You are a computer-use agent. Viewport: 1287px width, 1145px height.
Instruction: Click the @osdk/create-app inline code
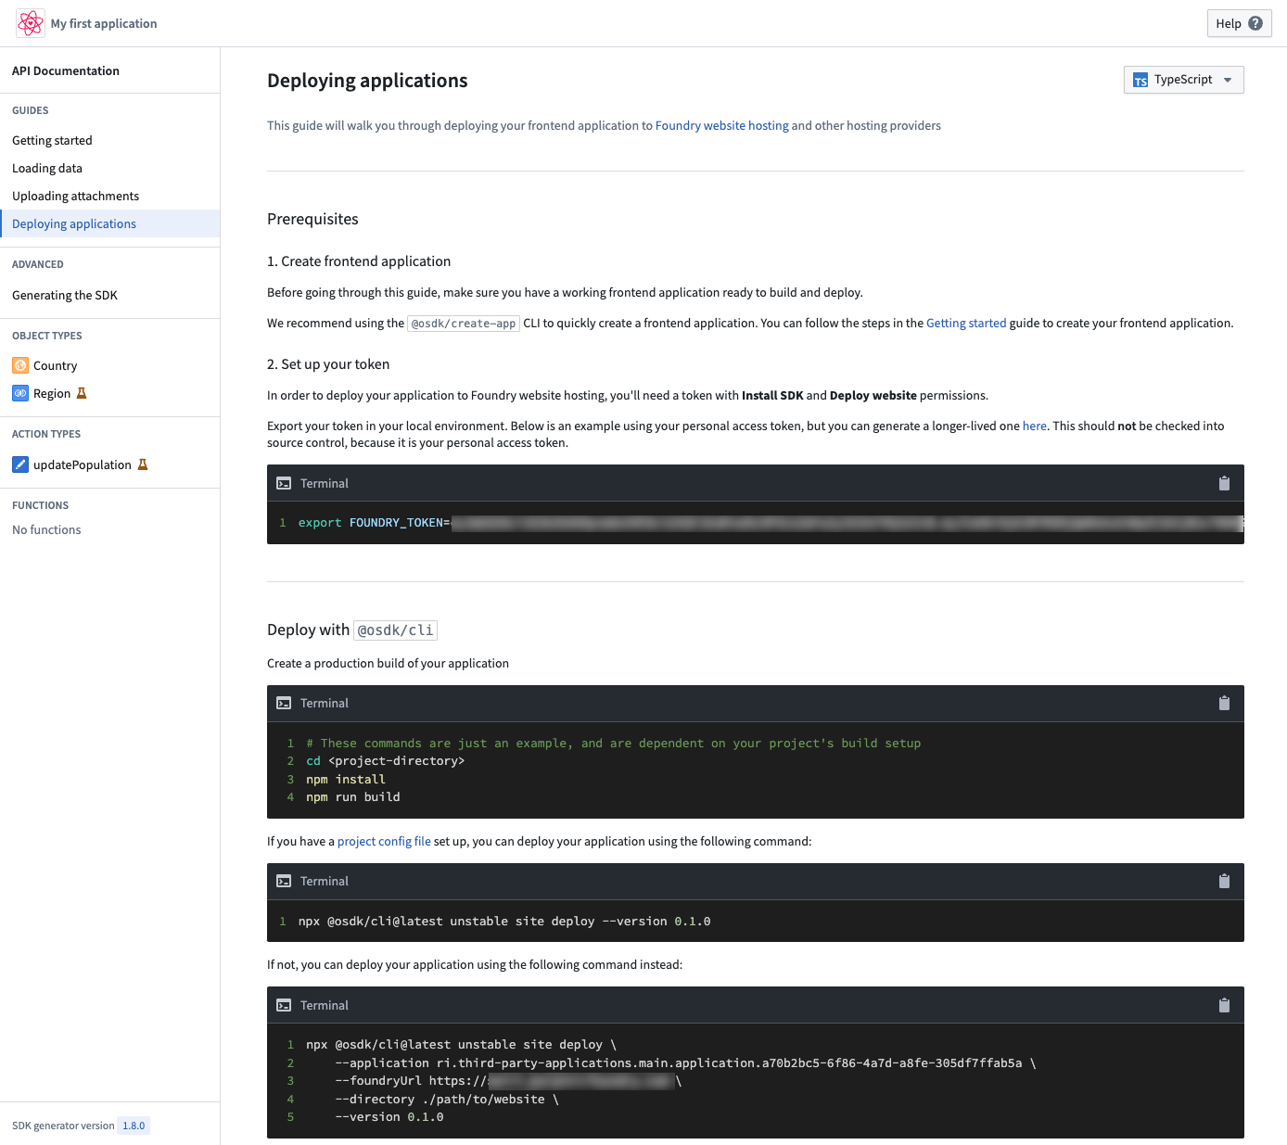click(x=464, y=323)
